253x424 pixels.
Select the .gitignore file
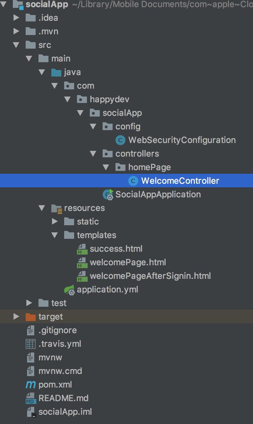tap(57, 330)
